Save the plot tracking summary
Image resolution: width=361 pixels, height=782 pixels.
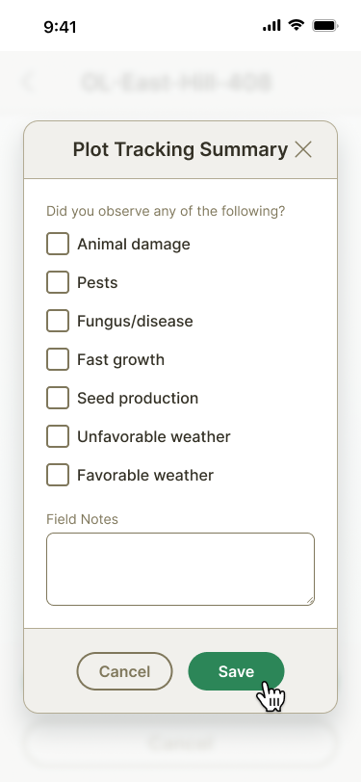pyautogui.click(x=237, y=671)
